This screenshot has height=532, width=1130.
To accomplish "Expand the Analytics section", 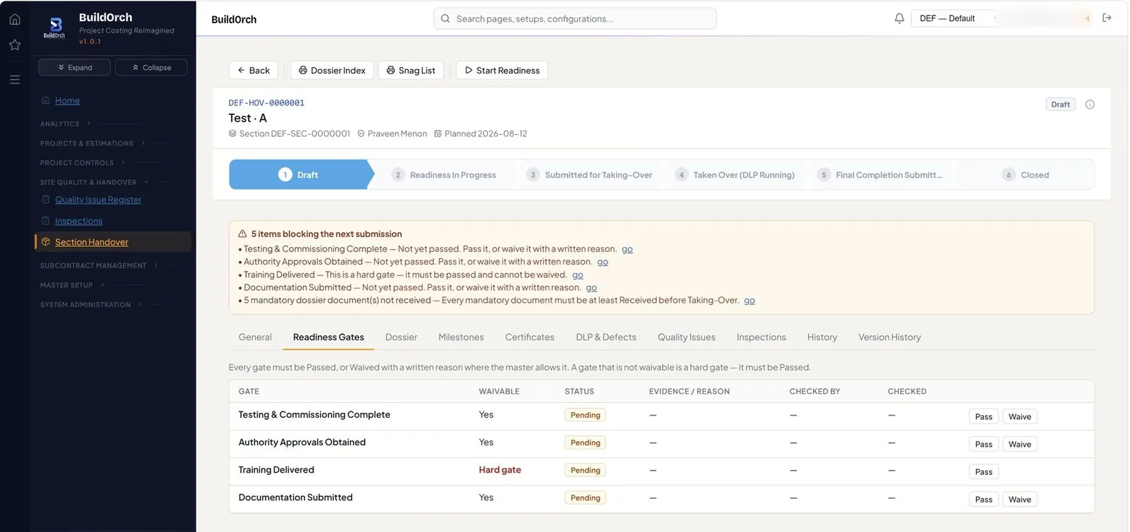I will tap(65, 124).
